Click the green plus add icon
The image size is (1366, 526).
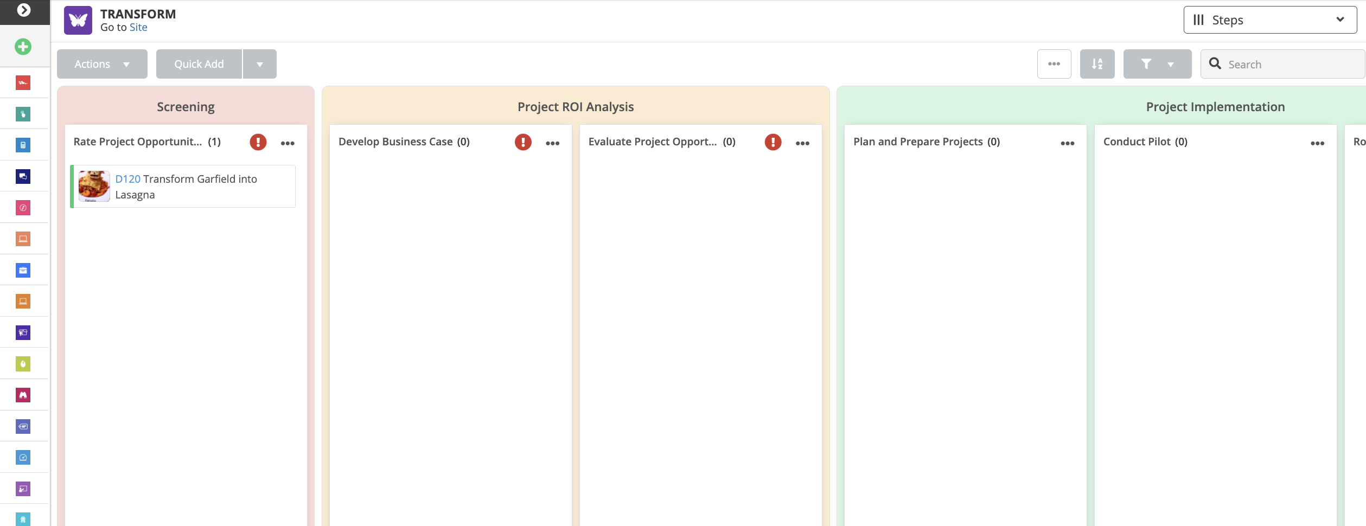tap(23, 47)
